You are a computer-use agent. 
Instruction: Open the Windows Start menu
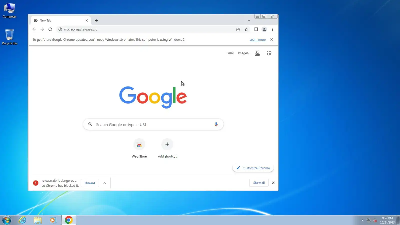click(7, 220)
